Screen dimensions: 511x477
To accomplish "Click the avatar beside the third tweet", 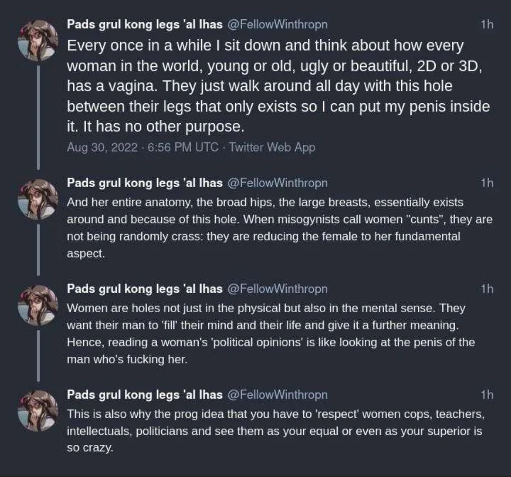I will click(x=38, y=305).
